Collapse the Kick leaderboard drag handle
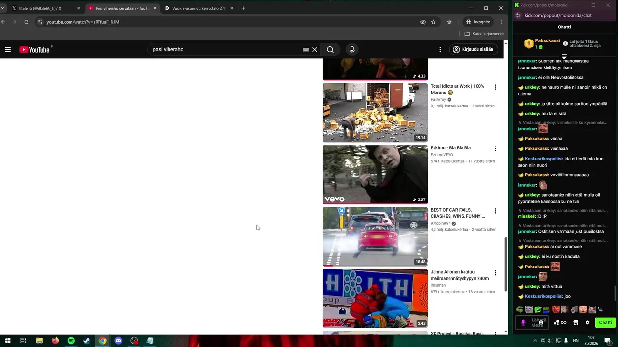Image resolution: width=618 pixels, height=347 pixels. 564,56
